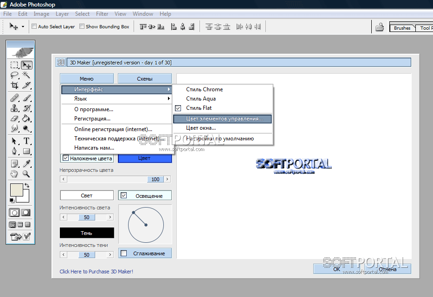The height and width of the screenshot is (297, 433).
Task: Enable Auto Select Layer checkbox
Action: point(34,26)
